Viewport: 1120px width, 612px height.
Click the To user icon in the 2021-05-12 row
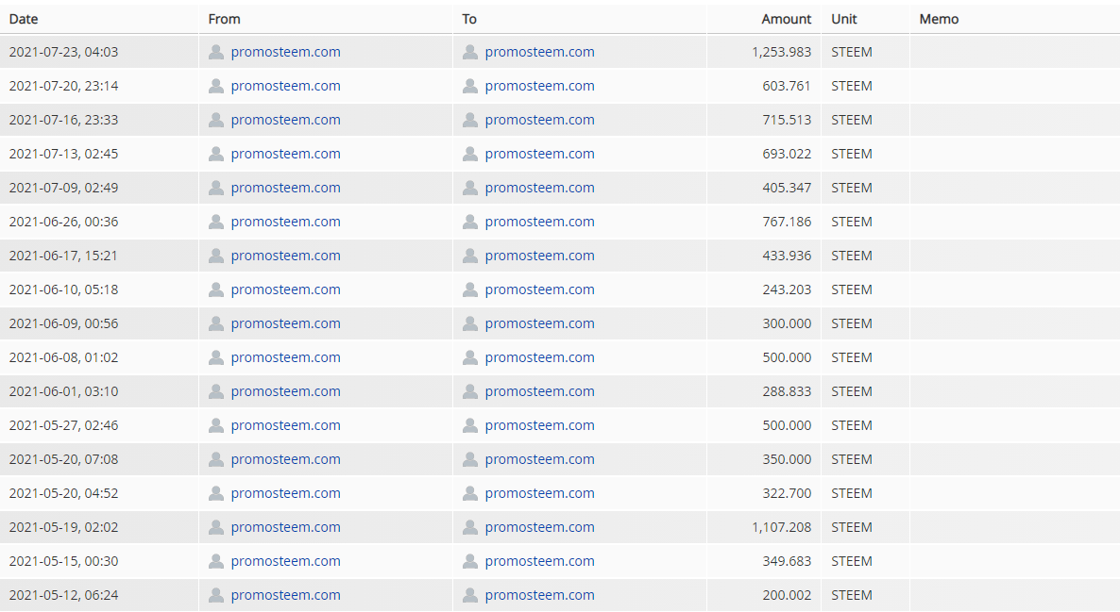470,596
